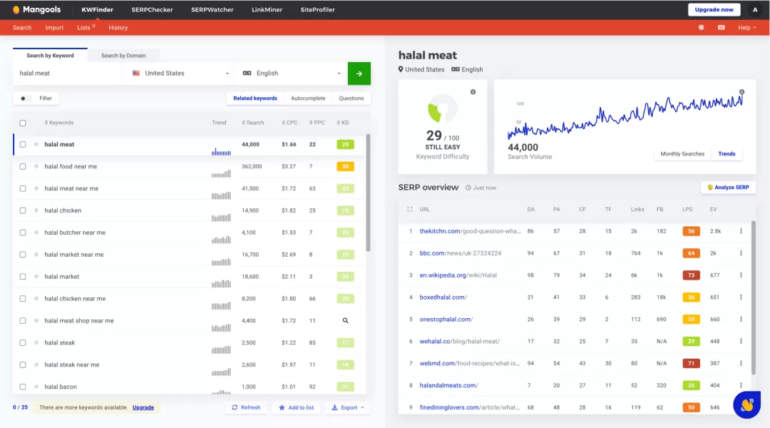This screenshot has width=770, height=428.
Task: Star the halal steak keyword
Action: 36,342
